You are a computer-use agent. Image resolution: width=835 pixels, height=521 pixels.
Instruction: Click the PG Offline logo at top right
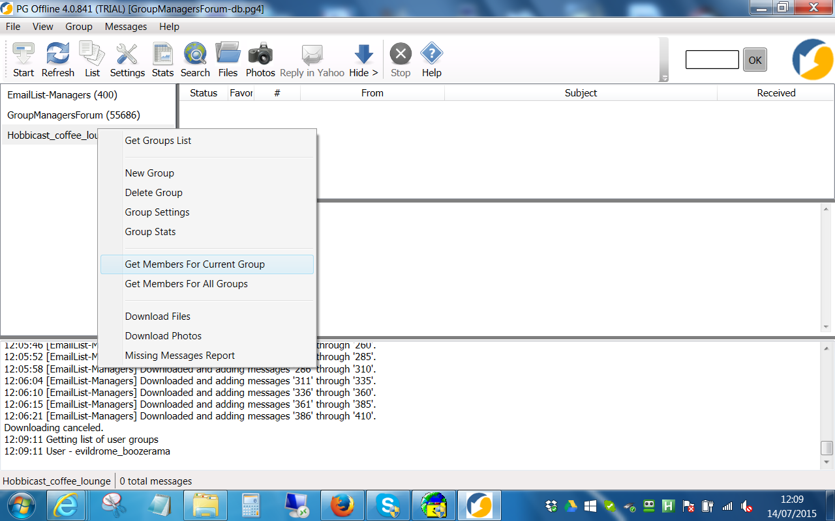click(812, 59)
